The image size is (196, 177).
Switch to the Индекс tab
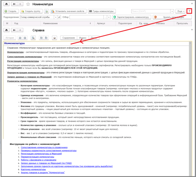(83, 38)
